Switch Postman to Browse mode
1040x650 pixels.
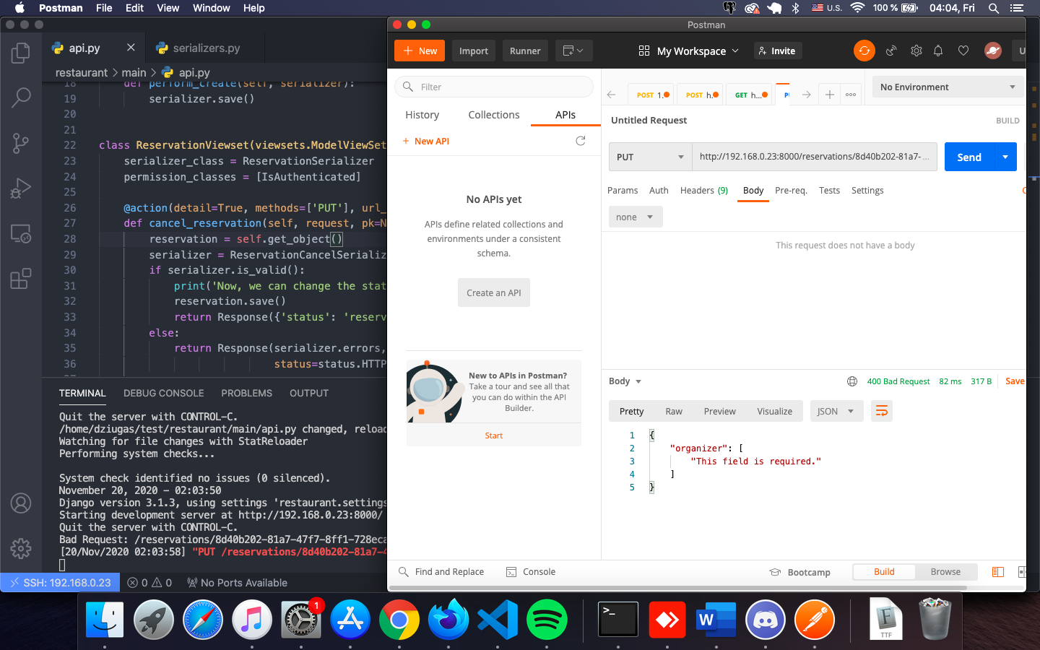[x=945, y=572]
